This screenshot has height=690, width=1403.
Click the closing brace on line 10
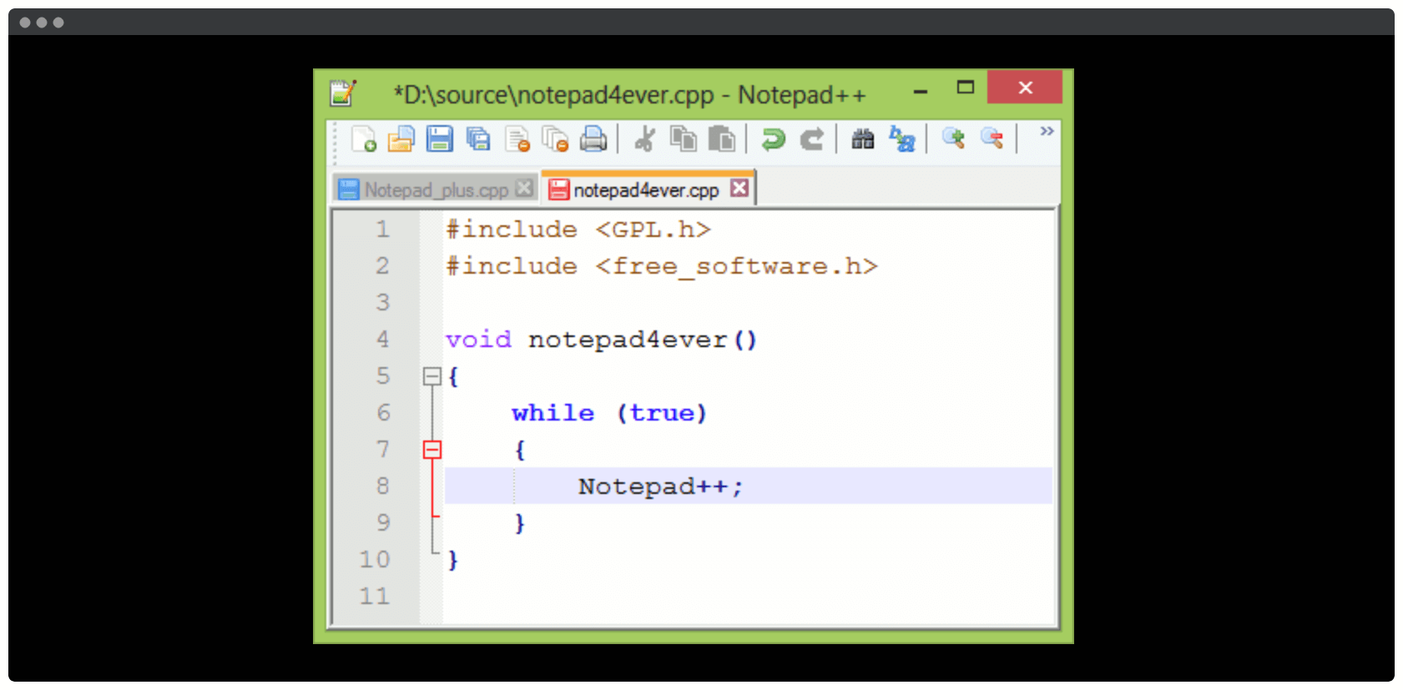point(453,560)
